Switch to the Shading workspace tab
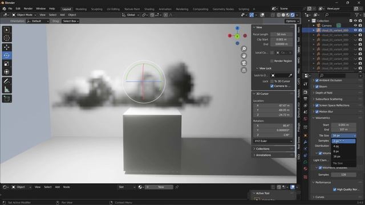The height and width of the screenshot is (205, 365). (149, 9)
